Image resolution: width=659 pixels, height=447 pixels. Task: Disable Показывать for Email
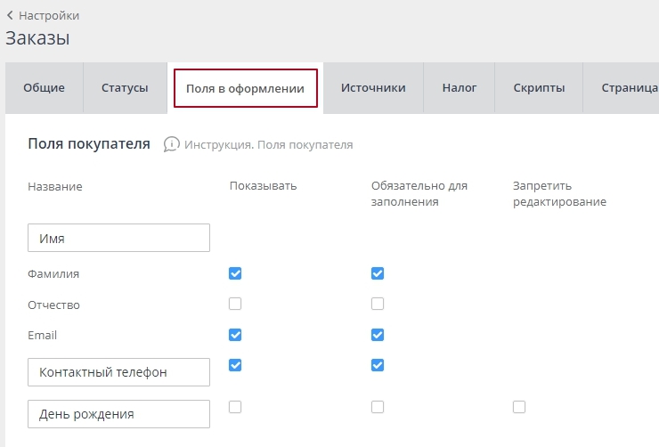click(235, 335)
